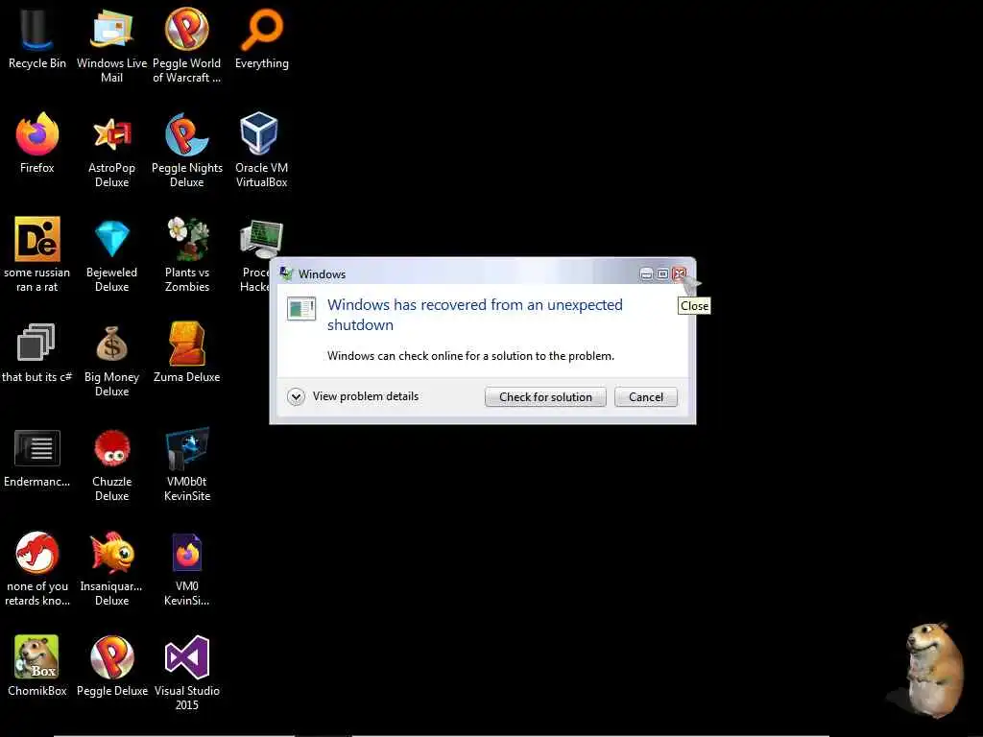The width and height of the screenshot is (983, 737).
Task: Select the Oracle VM VirtualBox icon
Action: pos(259,132)
